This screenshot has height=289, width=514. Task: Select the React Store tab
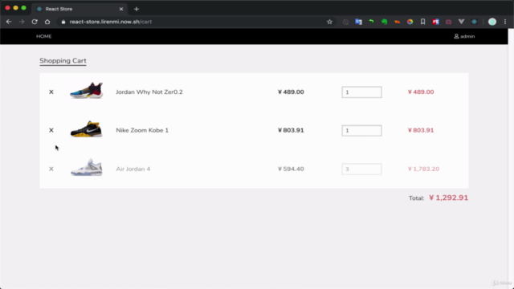79,9
